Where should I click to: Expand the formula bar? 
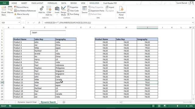tap(193, 23)
